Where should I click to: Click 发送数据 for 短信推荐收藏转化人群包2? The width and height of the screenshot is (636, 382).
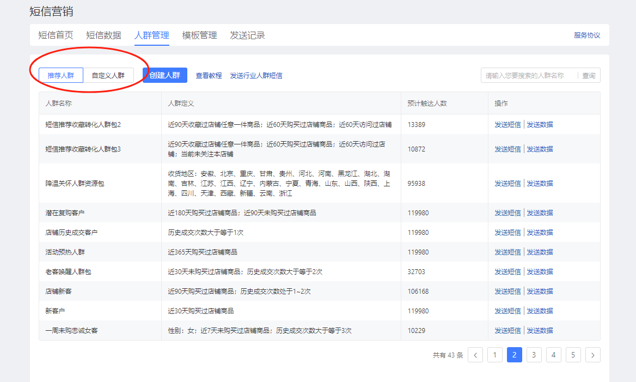540,125
